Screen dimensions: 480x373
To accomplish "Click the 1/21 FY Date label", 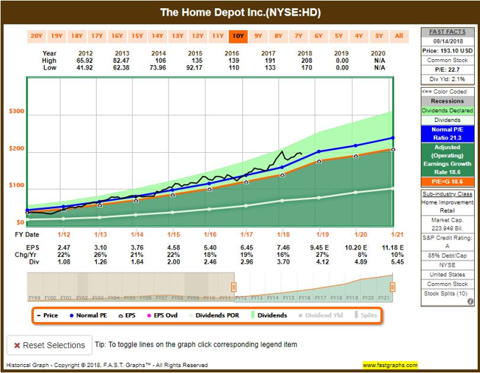I will (397, 234).
